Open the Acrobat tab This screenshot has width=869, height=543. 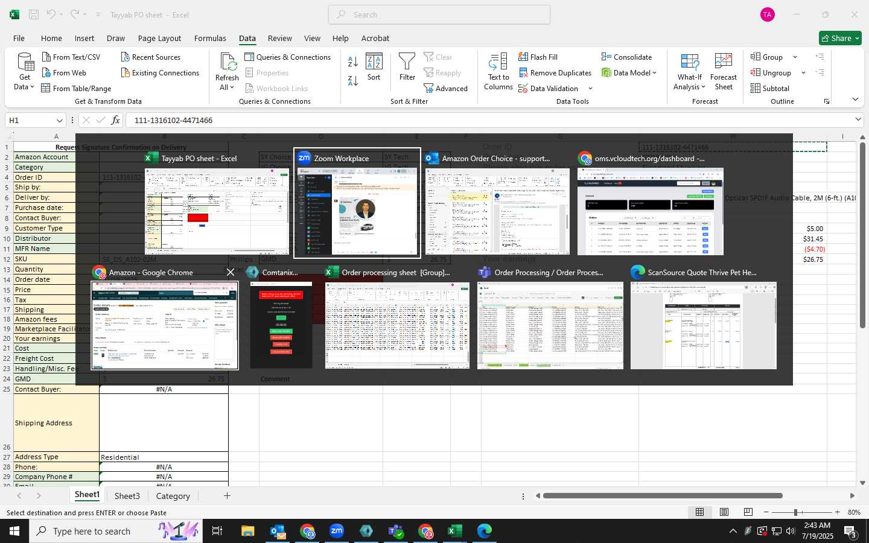[x=375, y=38]
